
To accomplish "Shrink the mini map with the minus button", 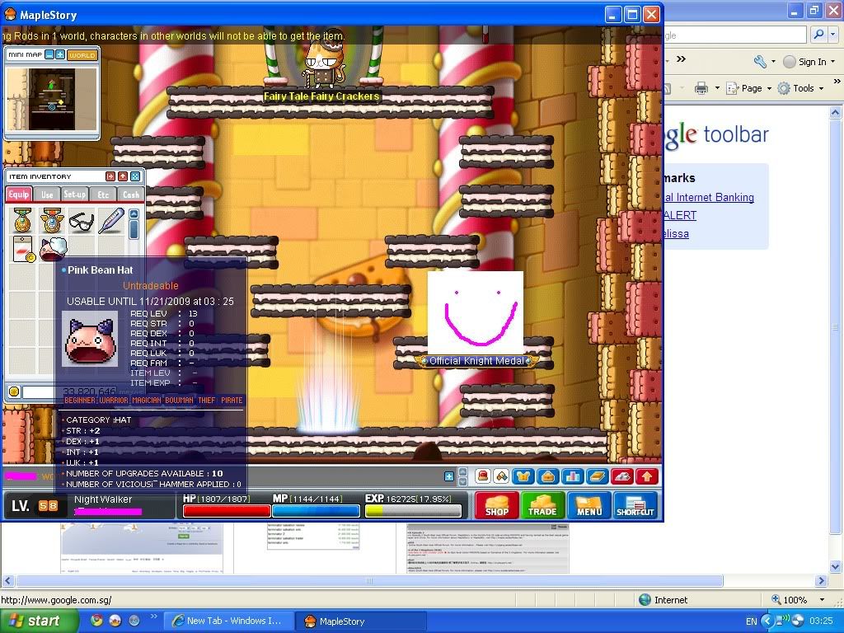I will [49, 55].
